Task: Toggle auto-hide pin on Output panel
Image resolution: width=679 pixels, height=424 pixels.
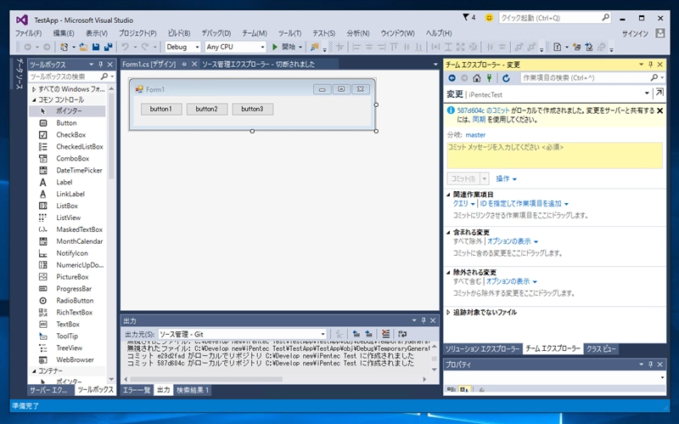Action: pyautogui.click(x=424, y=320)
